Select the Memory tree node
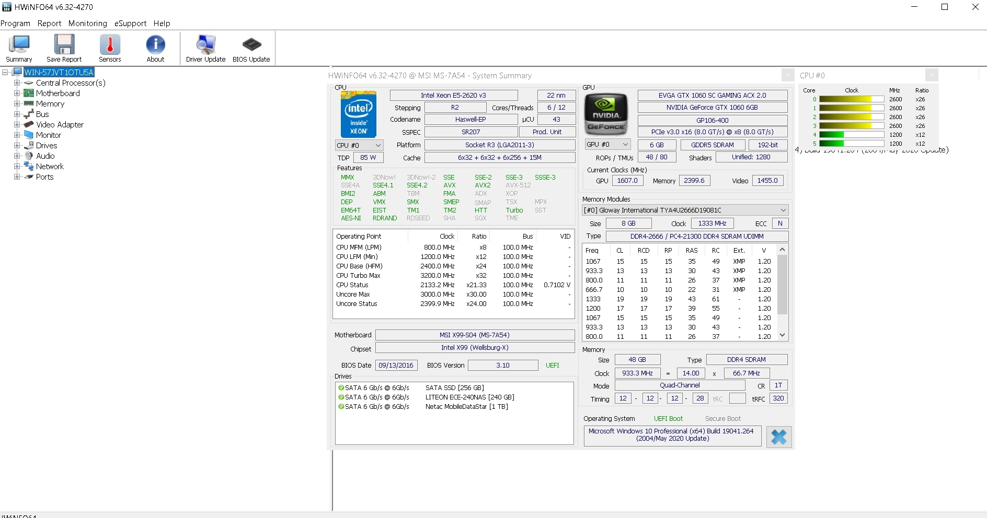The height and width of the screenshot is (518, 987). (50, 104)
